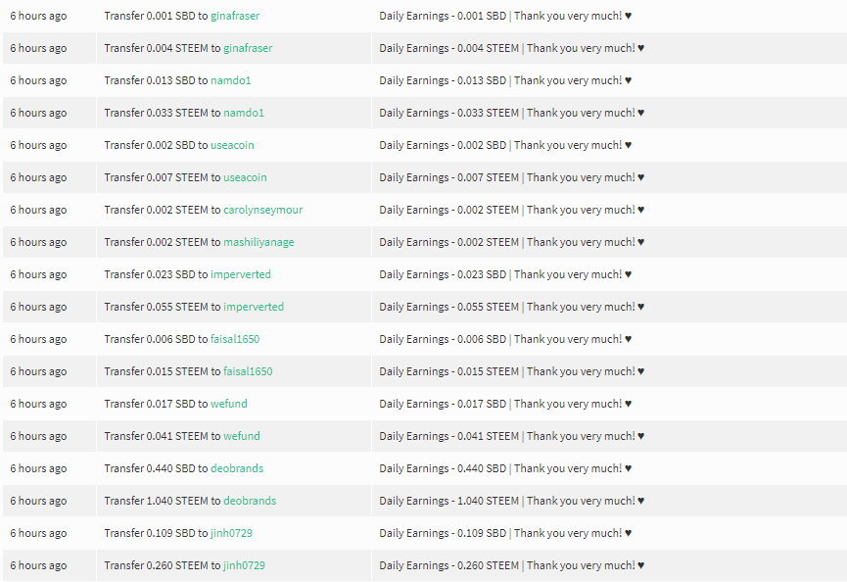The width and height of the screenshot is (847, 582).
Task: Select memo 'Daily Earnings - 0.033 STEEM'
Action: pos(449,113)
